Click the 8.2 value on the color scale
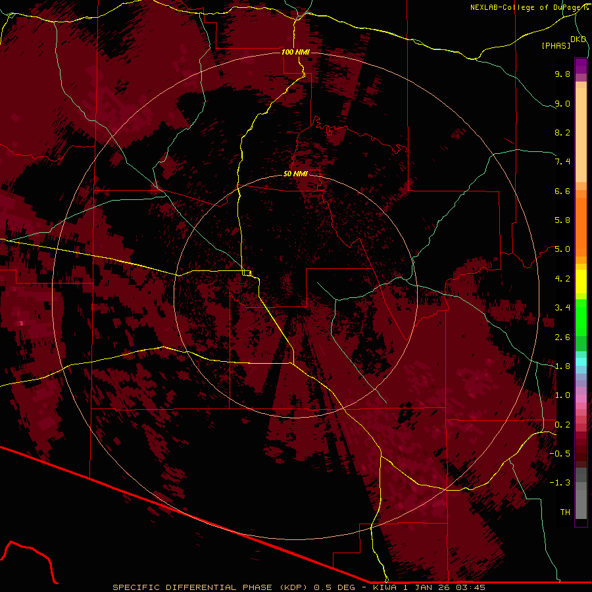The height and width of the screenshot is (592, 592). pyautogui.click(x=562, y=132)
